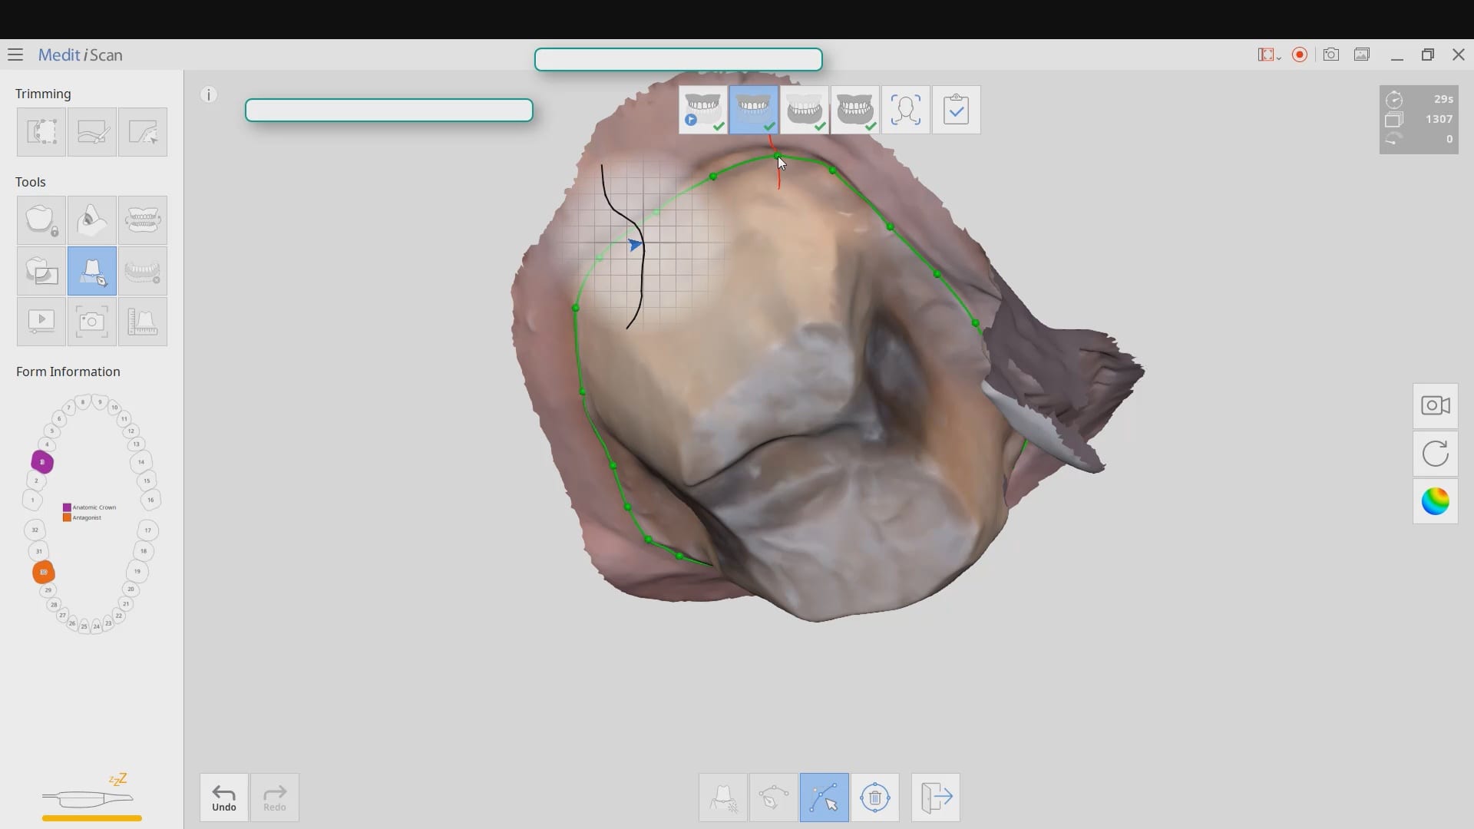Select the measurement ruler tool
Screen dimensions: 1474x829
[x=143, y=322]
